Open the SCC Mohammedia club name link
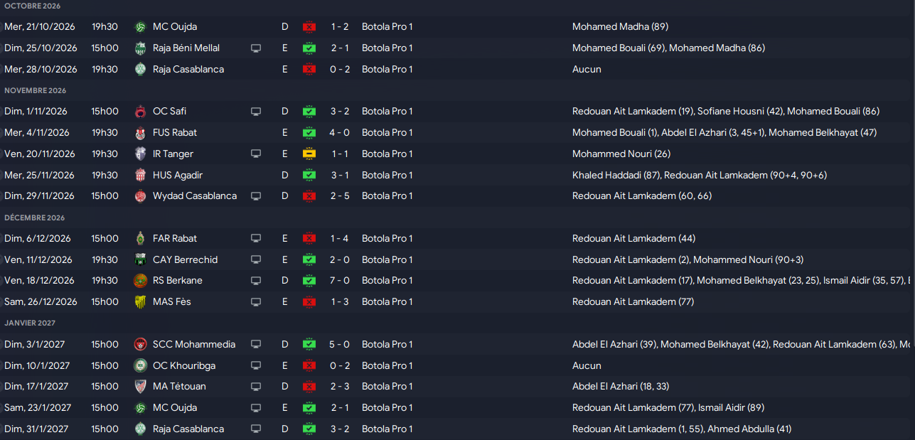The image size is (915, 440). click(x=194, y=345)
